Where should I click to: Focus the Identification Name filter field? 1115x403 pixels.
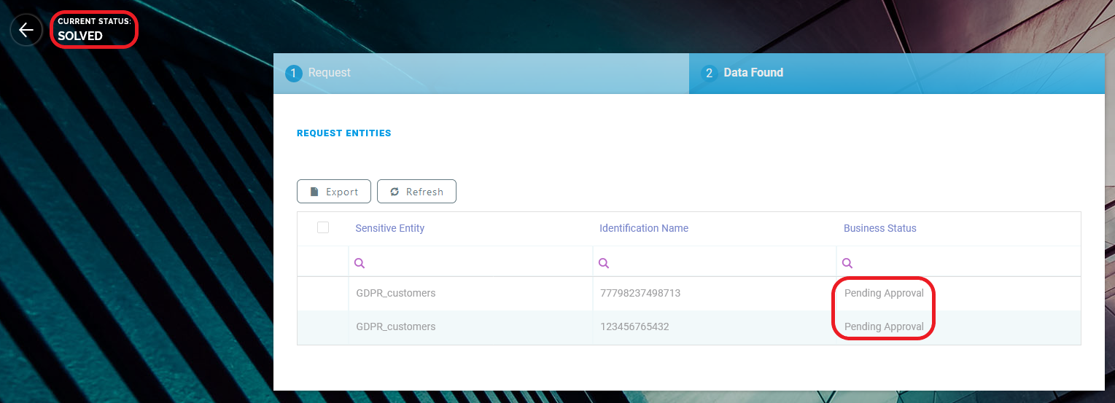coord(722,263)
